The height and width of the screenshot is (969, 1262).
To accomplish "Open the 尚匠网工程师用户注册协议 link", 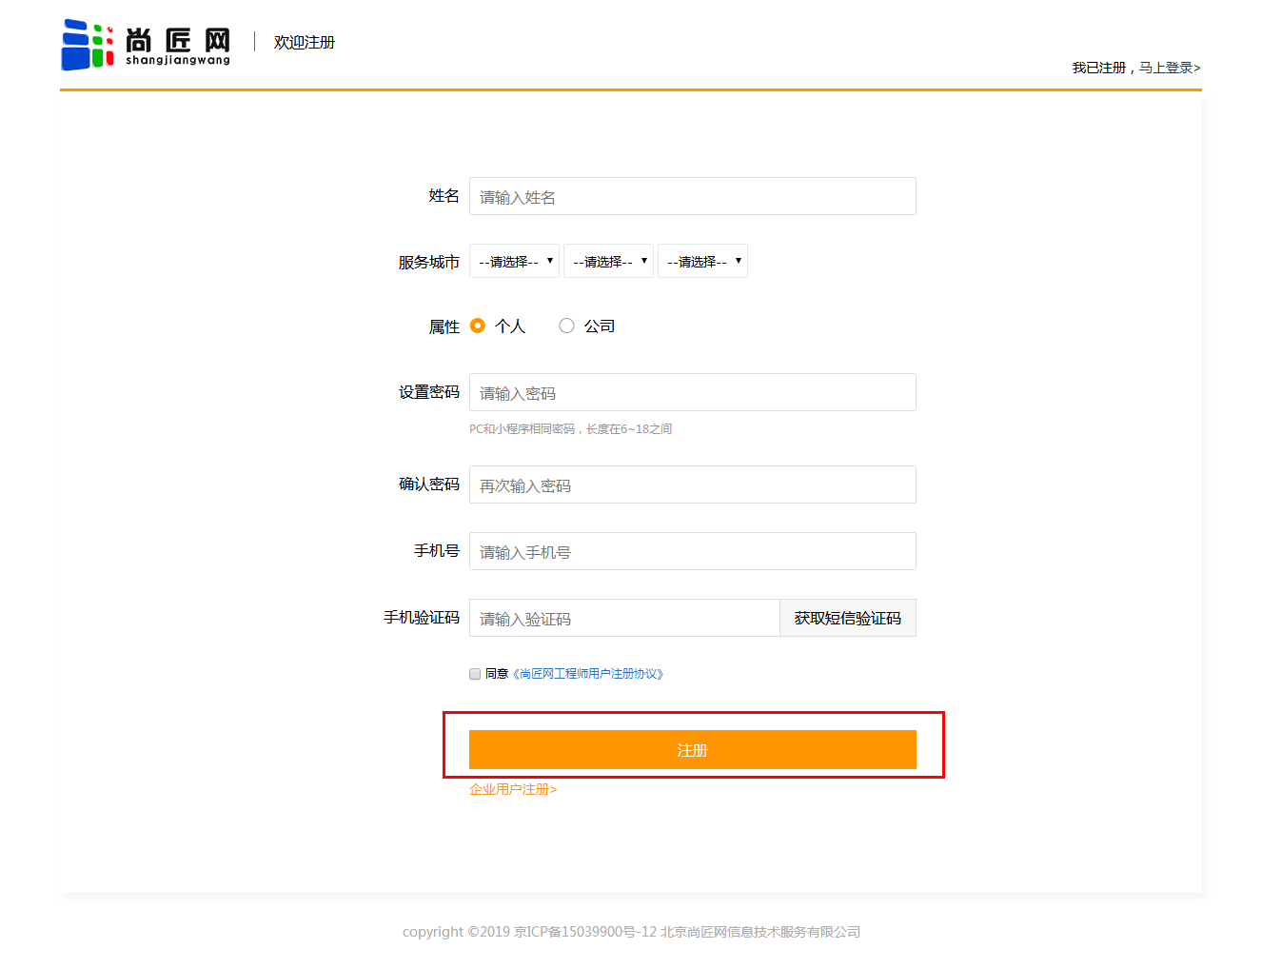I will point(588,674).
